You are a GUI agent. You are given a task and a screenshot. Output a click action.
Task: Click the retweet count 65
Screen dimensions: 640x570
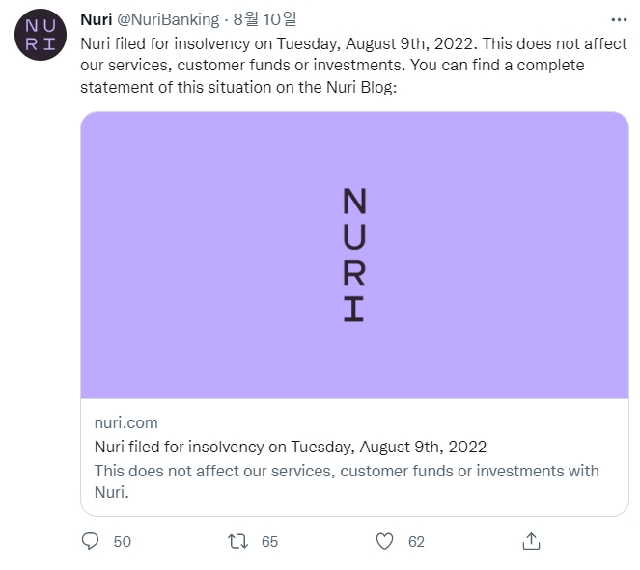coord(269,542)
